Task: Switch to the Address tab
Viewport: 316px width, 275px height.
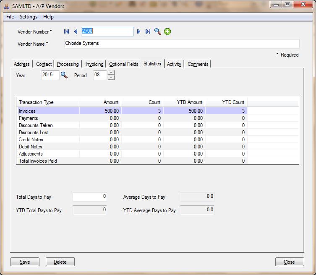Action: coord(21,64)
